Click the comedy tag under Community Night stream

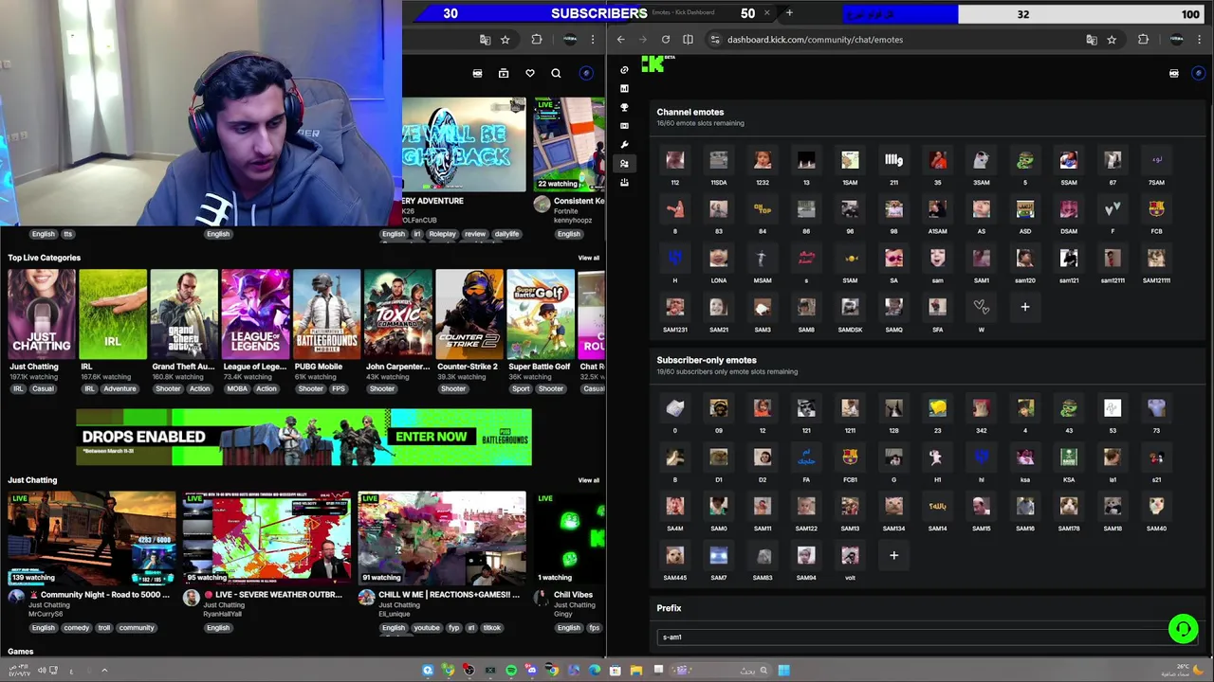tap(76, 627)
